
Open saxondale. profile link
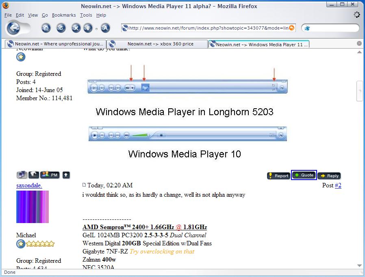pyautogui.click(x=29, y=185)
